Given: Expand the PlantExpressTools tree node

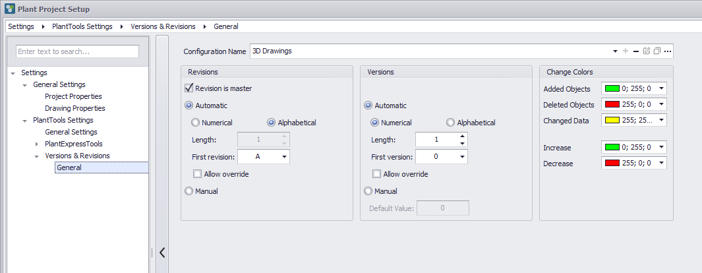Looking at the screenshot, I should (x=37, y=144).
